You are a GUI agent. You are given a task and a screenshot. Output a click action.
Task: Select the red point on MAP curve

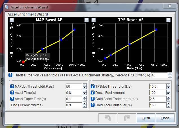coord(23,62)
